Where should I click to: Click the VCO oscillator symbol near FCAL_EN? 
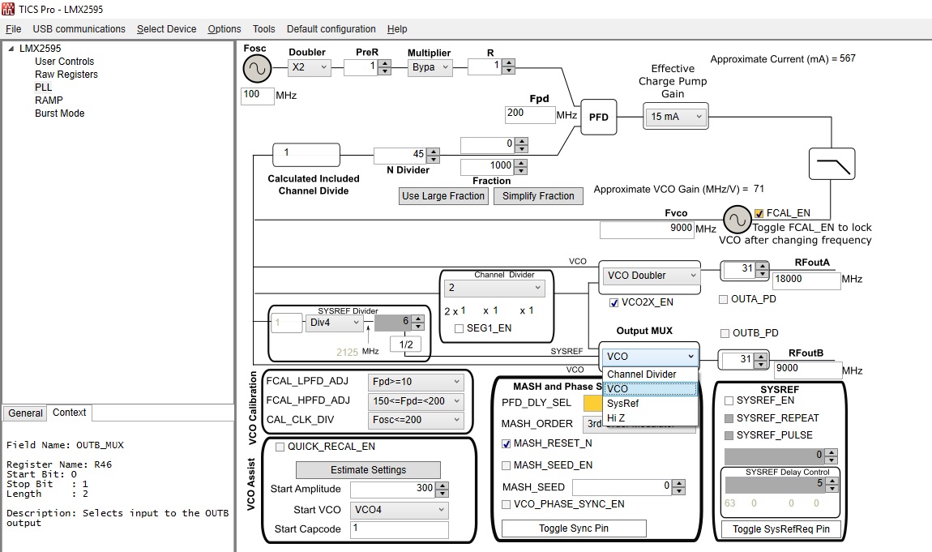[737, 220]
